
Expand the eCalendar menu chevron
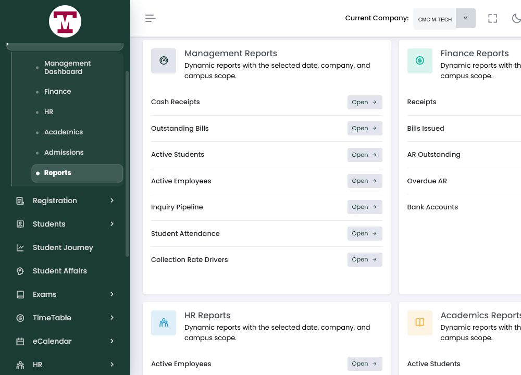112,341
